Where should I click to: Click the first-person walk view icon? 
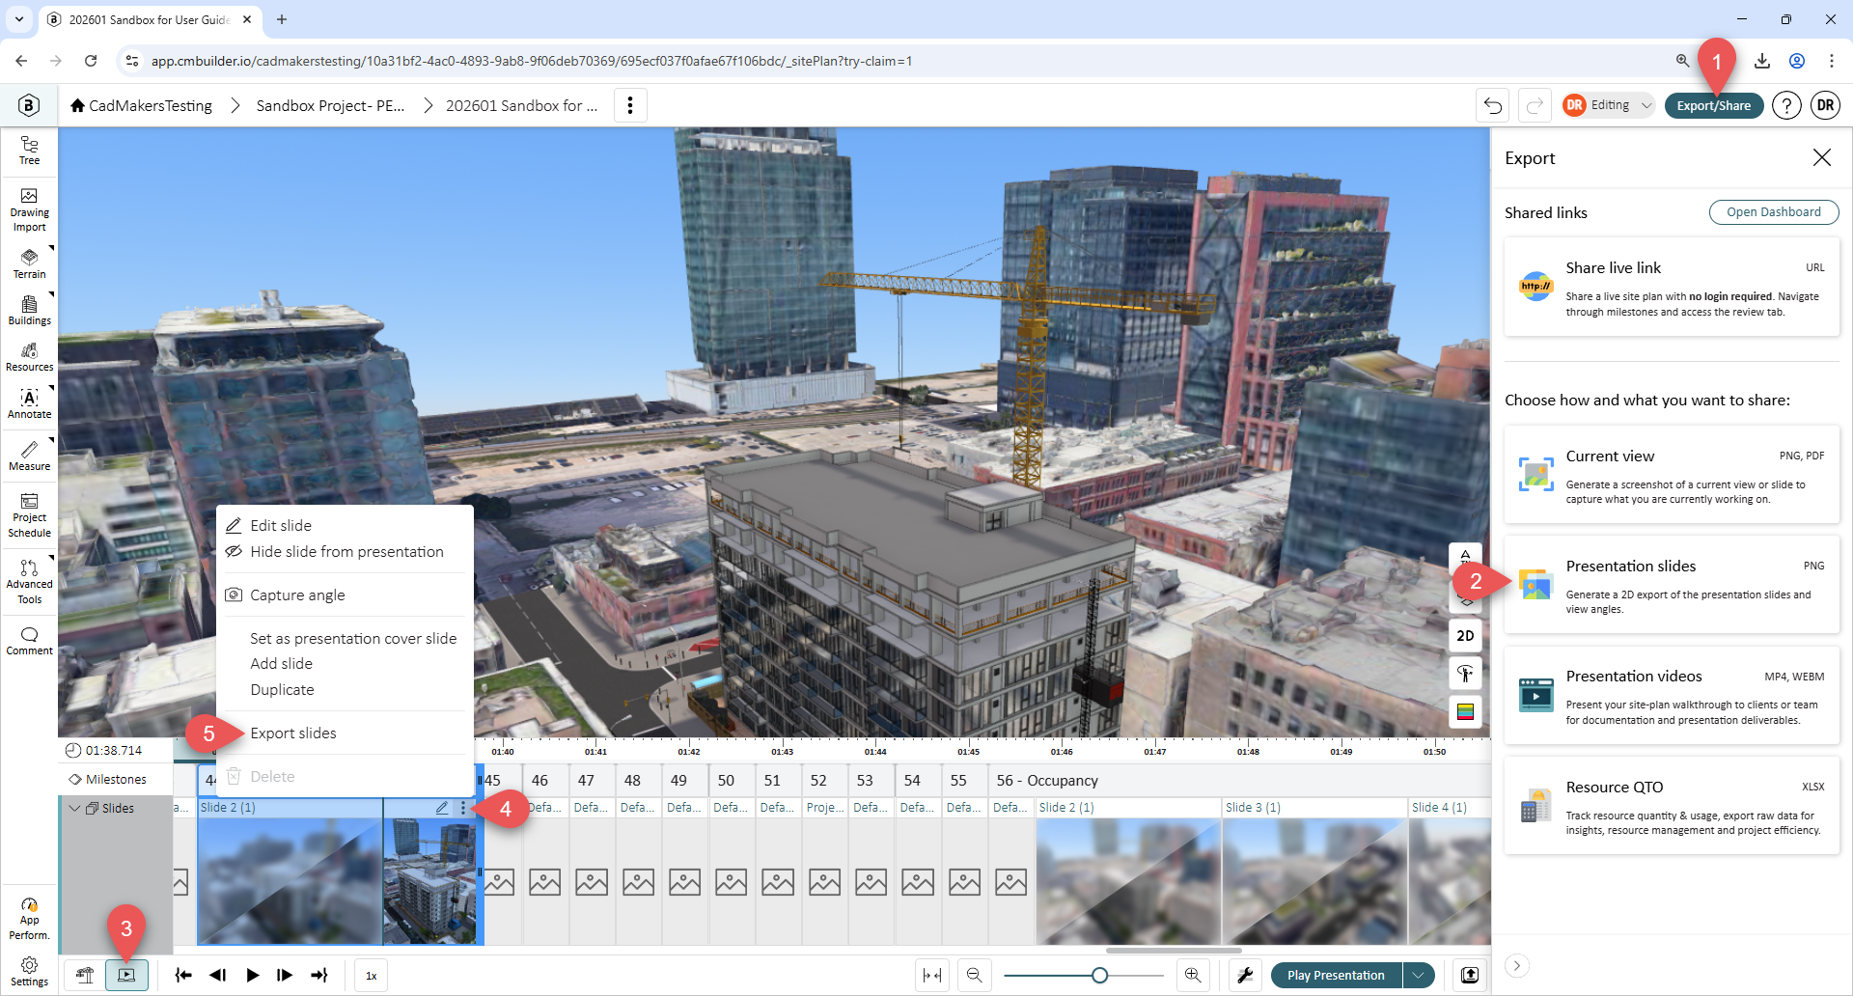(1465, 673)
